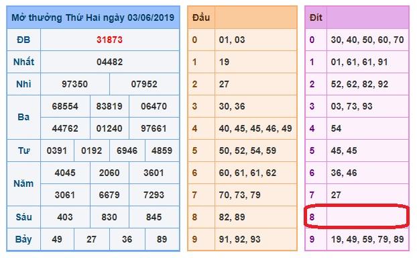Select Năm prize number 3061
Screen dimensions: 417x258
click(x=65, y=195)
